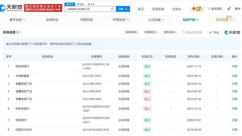Screen dimensions: 242x136
Task: Open 天眼AI in top navigation
Action: pyautogui.click(x=177, y=9)
